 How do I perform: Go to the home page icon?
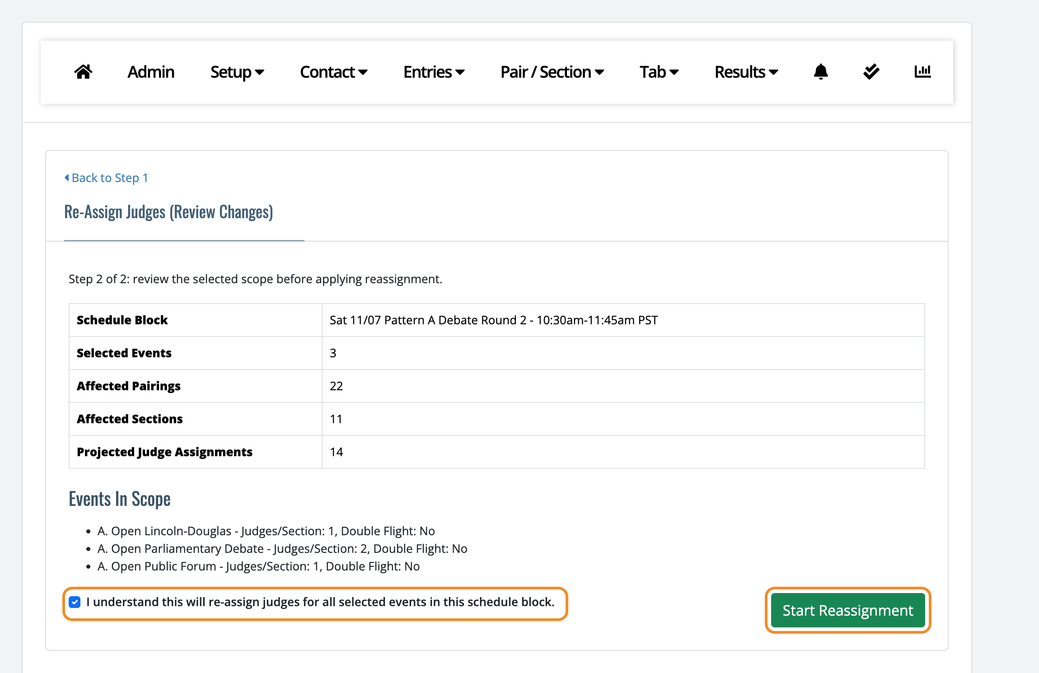[x=83, y=72]
